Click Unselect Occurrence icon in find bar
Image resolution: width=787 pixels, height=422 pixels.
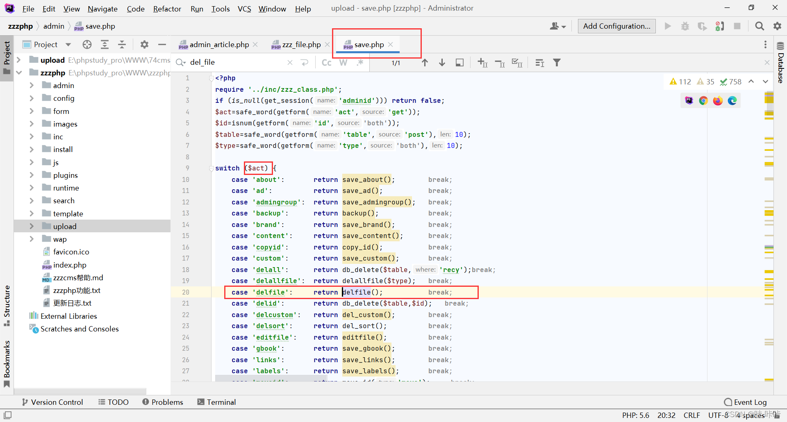click(x=500, y=63)
